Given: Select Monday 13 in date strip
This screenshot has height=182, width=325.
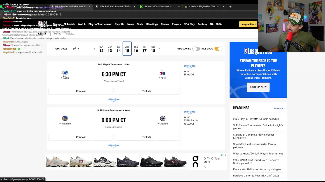Looking at the screenshot, I should pos(110,49).
